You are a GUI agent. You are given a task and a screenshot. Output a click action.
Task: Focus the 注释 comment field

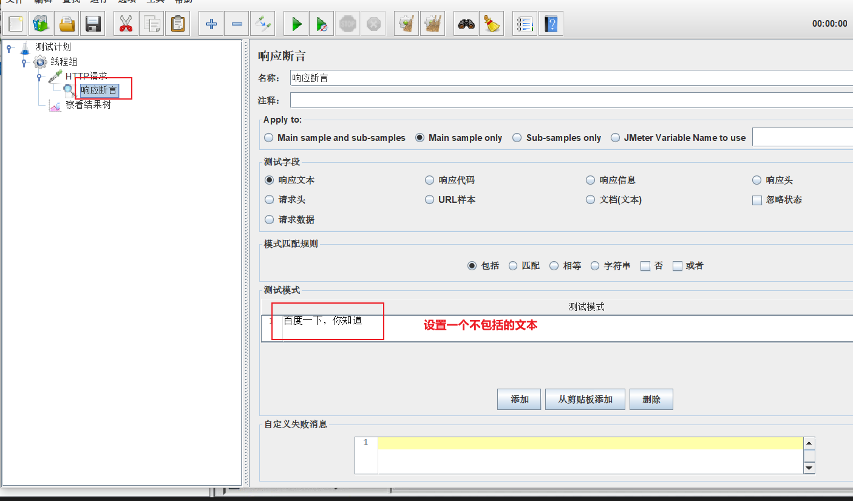(x=571, y=100)
